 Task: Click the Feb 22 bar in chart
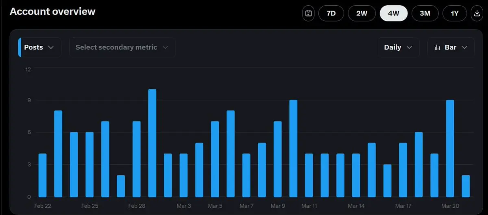click(43, 175)
